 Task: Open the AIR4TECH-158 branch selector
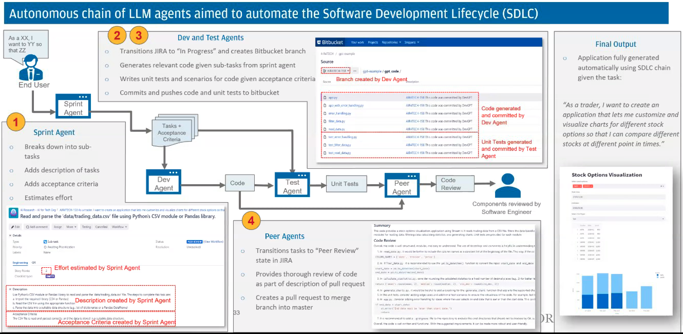[x=336, y=71]
